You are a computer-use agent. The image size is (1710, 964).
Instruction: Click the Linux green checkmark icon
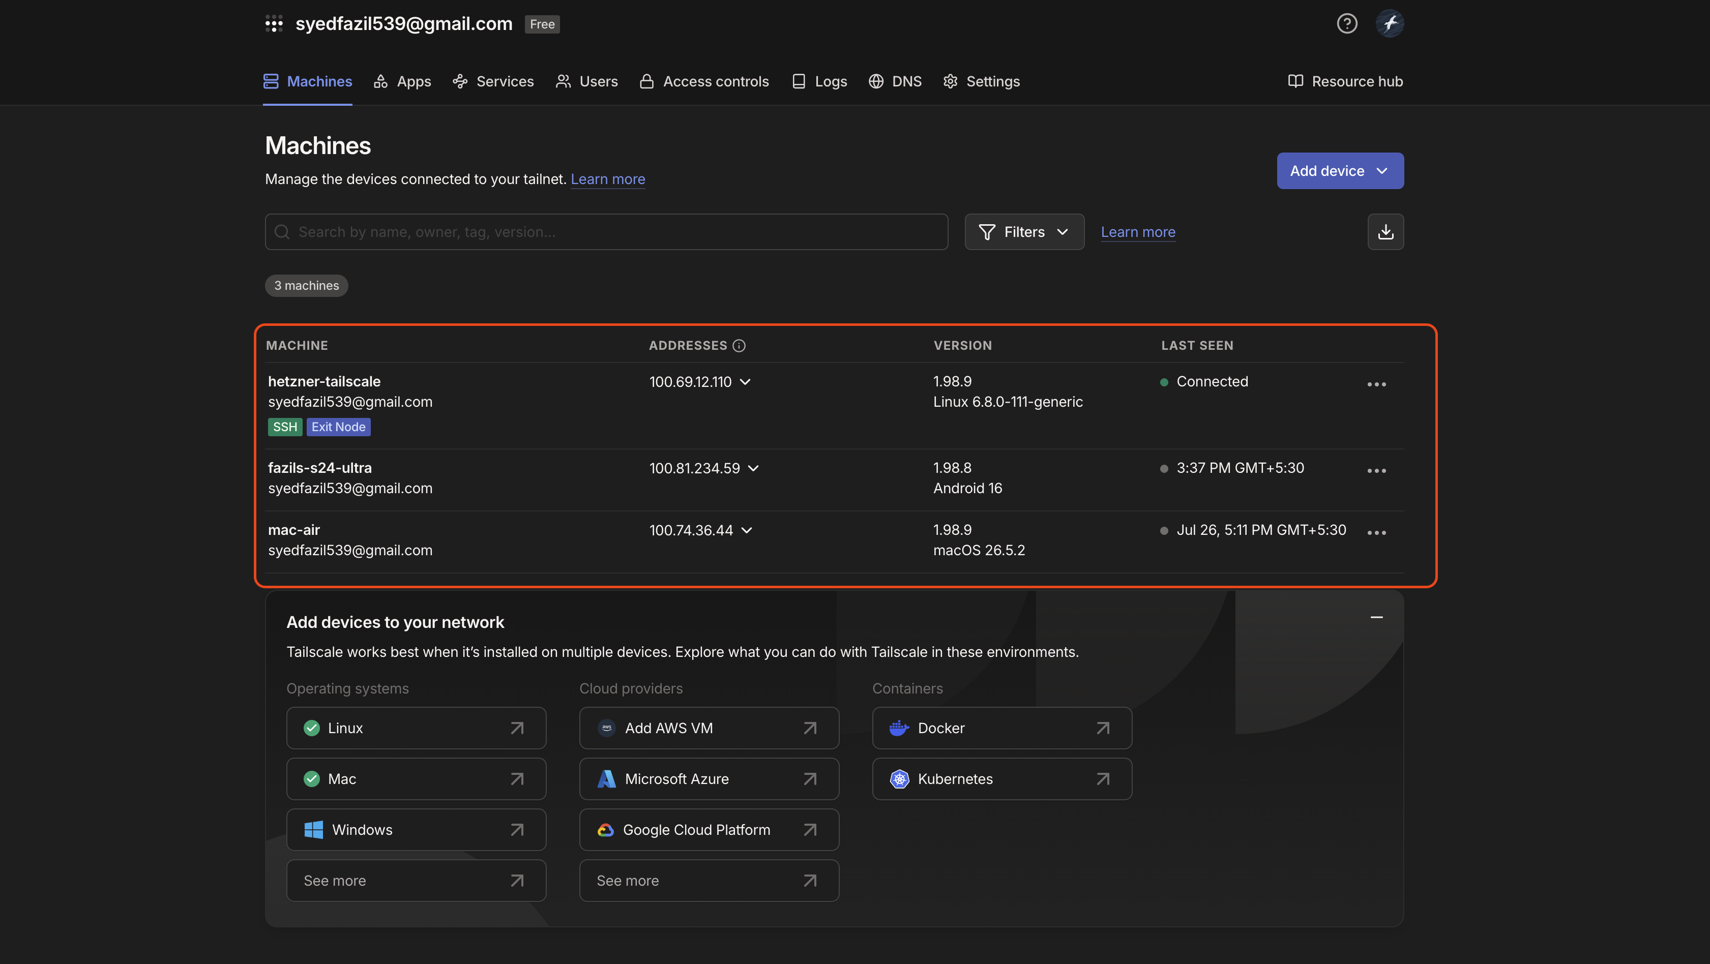coord(311,728)
